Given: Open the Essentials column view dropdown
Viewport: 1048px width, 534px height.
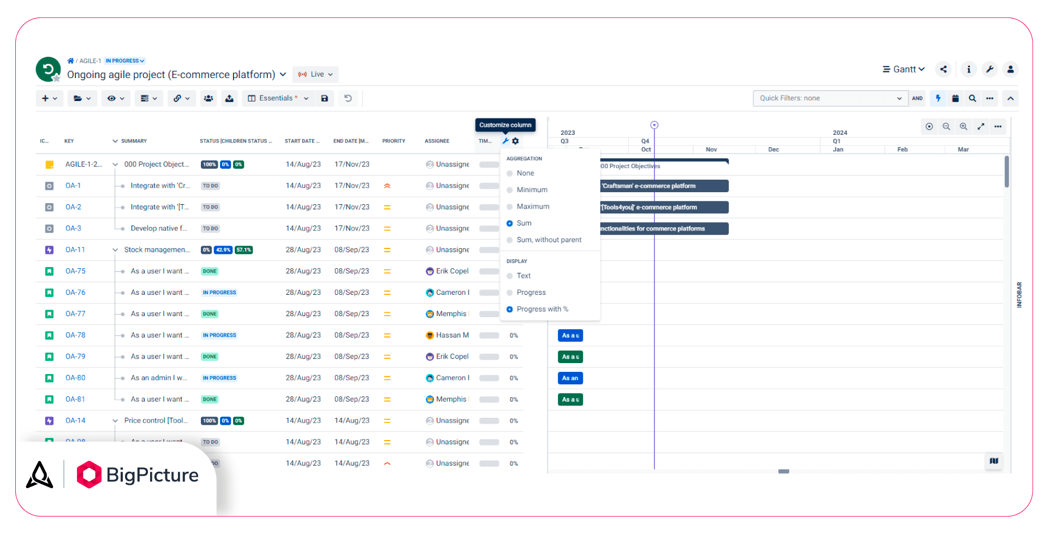Looking at the screenshot, I should coord(278,98).
